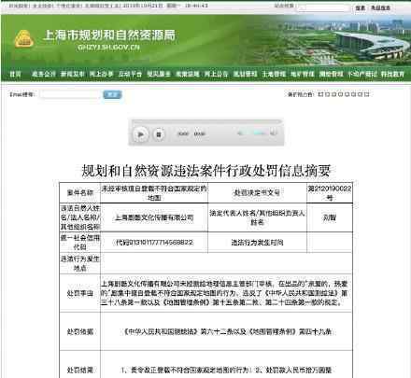Open the 新闻发布 nav menu

tap(73, 74)
